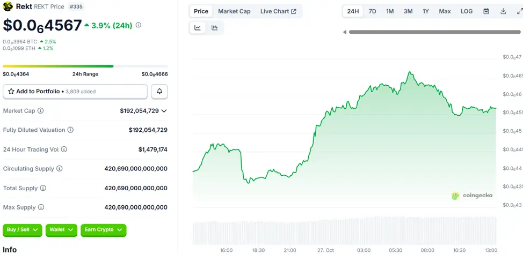
Task: Switch to the Market Cap tab
Action: coord(234,11)
